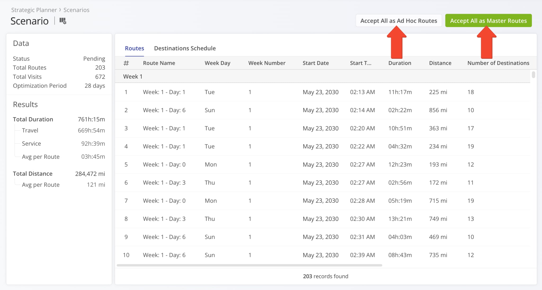The height and width of the screenshot is (290, 542).
Task: Click Travel value 669h:54m
Action: pos(91,130)
